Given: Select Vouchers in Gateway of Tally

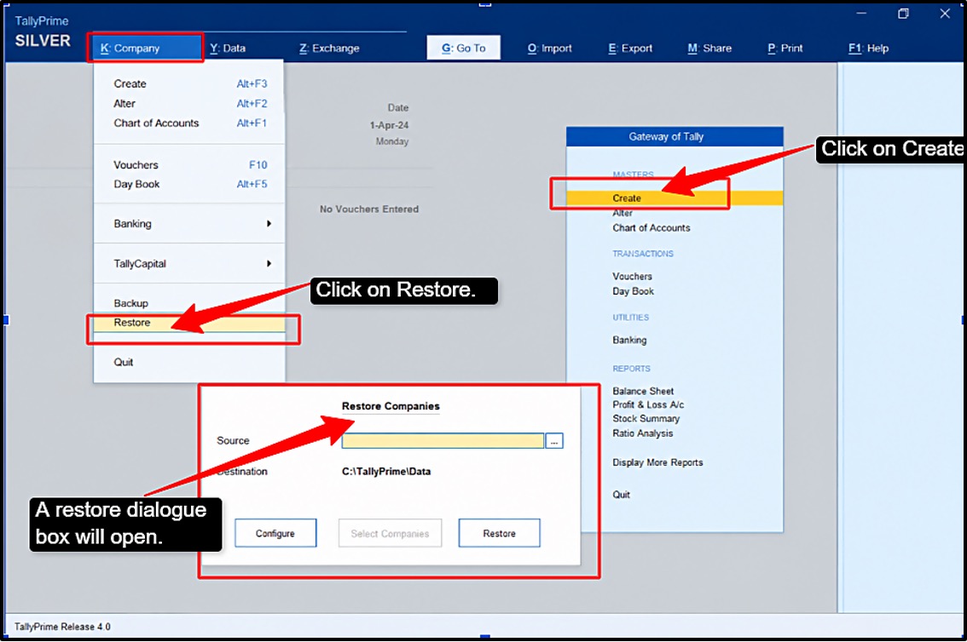Looking at the screenshot, I should [632, 277].
